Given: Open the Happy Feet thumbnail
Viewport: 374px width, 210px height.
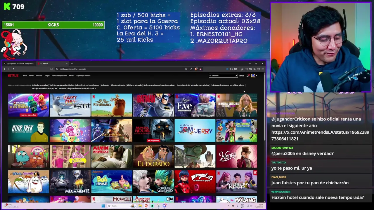Looking at the screenshot, I should pos(70,105).
